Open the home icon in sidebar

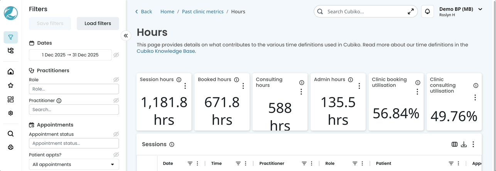point(11,72)
